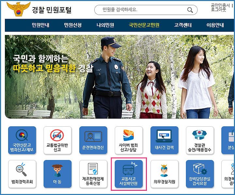Click the 아동 tile
The width and height of the screenshot is (235, 195).
click(x=57, y=174)
